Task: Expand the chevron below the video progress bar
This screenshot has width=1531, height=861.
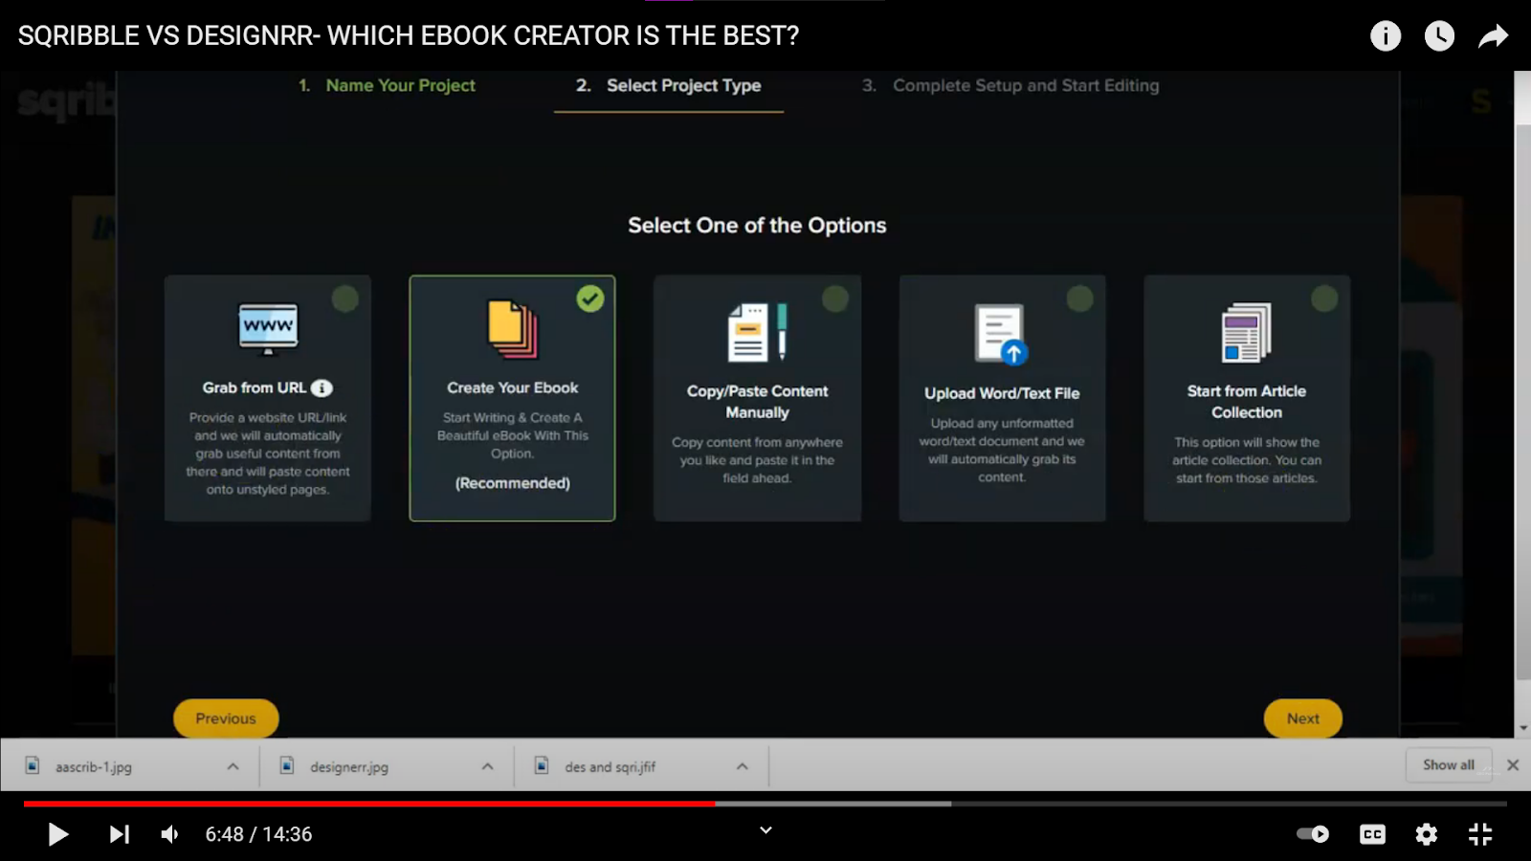Action: coord(765,830)
